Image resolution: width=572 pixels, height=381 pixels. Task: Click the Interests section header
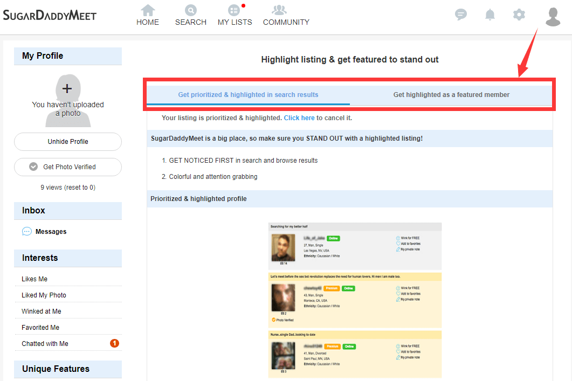[68, 258]
